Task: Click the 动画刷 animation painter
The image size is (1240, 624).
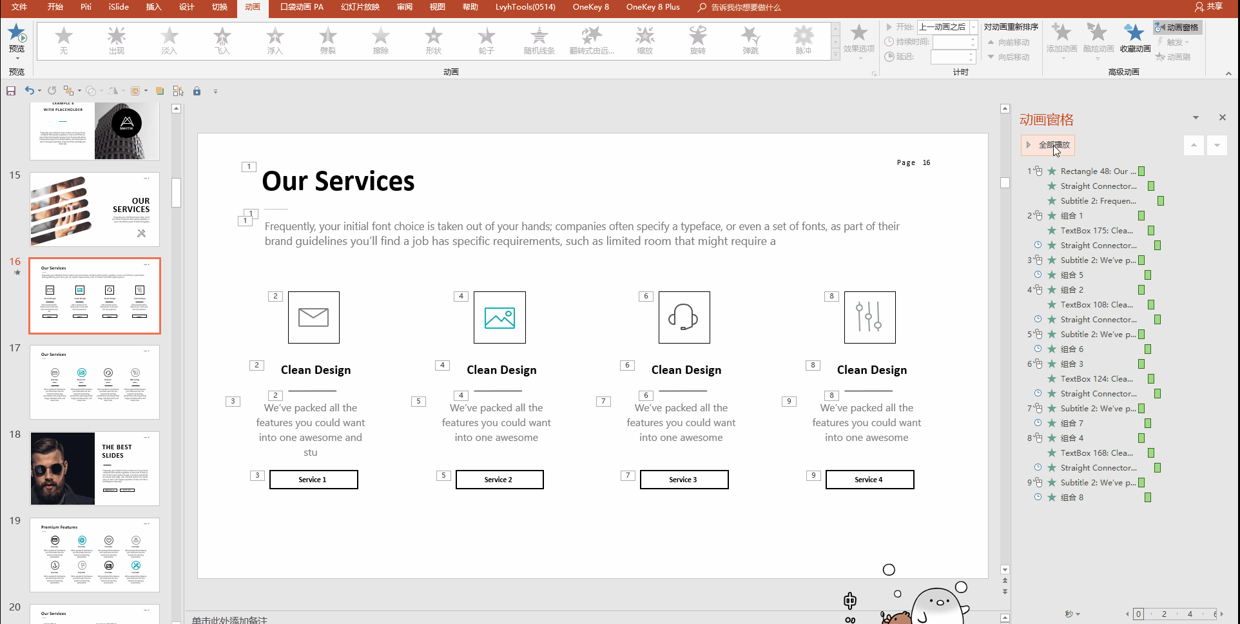Action: tap(1174, 57)
